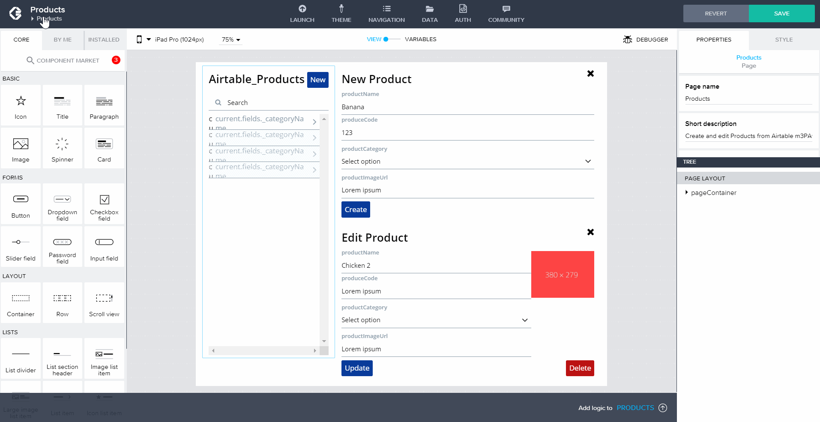Switch to the Installed tab

(104, 39)
